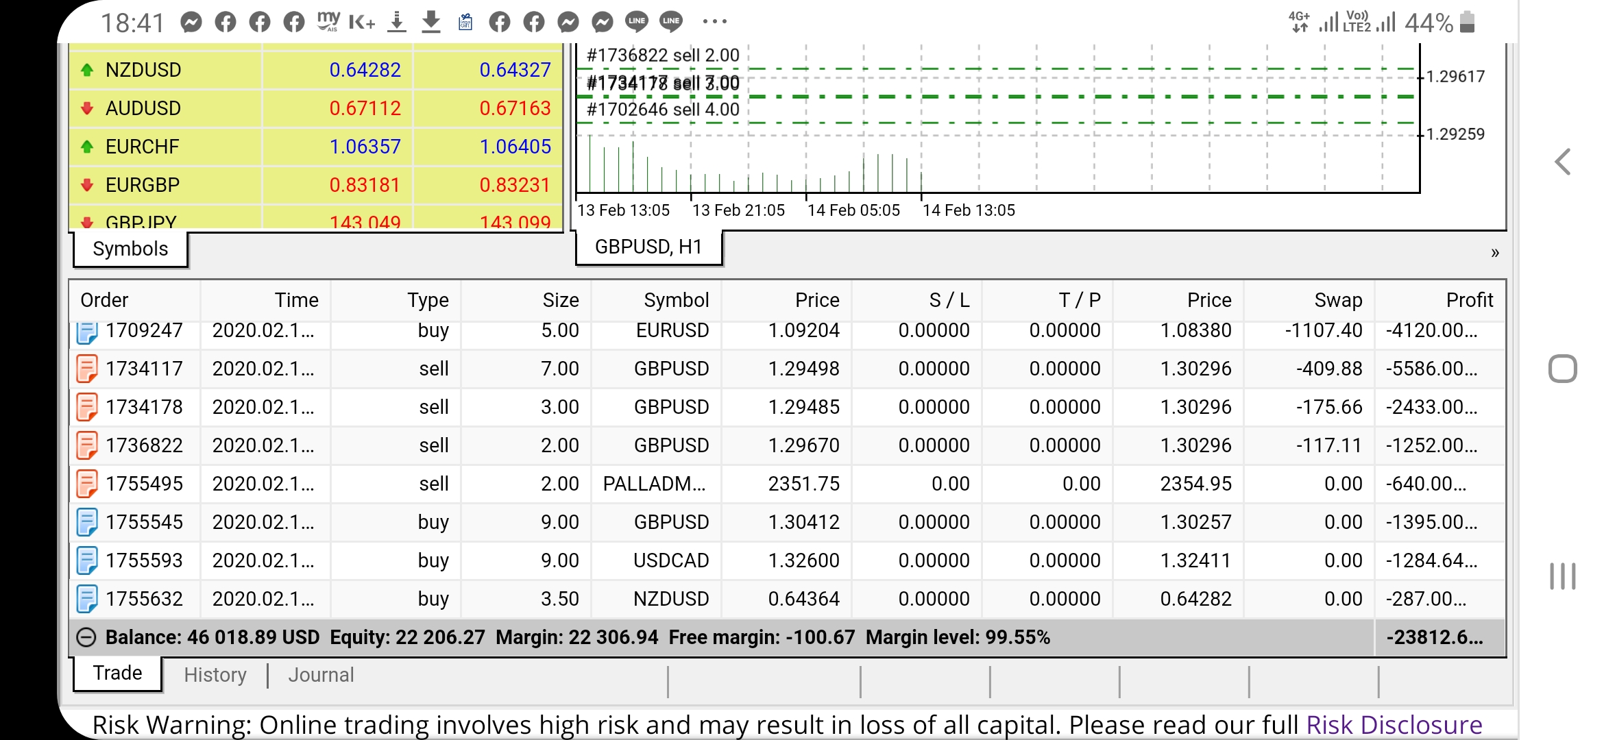
Task: Collapse the balance summary with minus circle
Action: click(x=86, y=637)
